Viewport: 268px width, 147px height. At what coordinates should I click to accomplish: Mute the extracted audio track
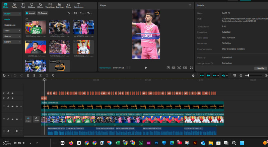(x=17, y=131)
